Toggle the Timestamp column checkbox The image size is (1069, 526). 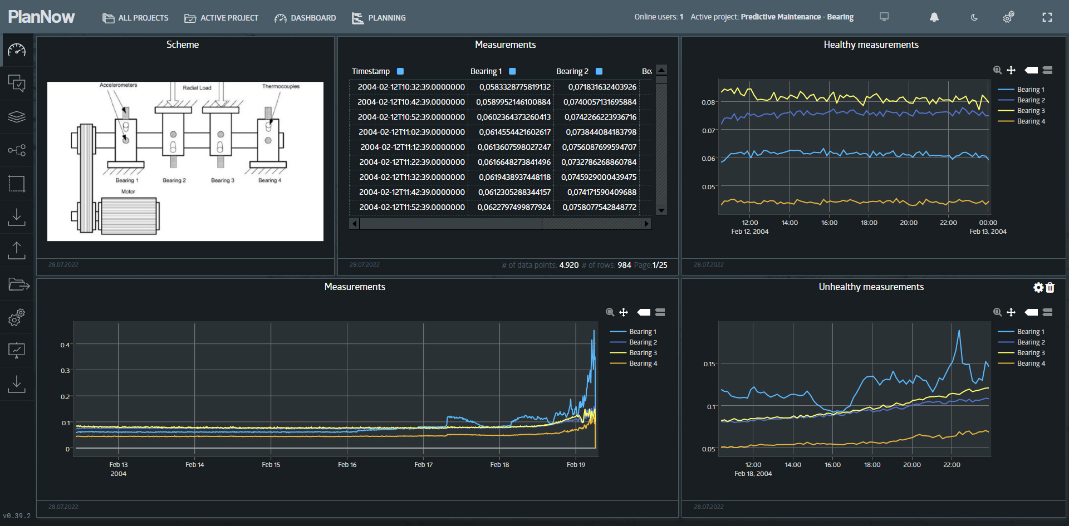tap(400, 71)
